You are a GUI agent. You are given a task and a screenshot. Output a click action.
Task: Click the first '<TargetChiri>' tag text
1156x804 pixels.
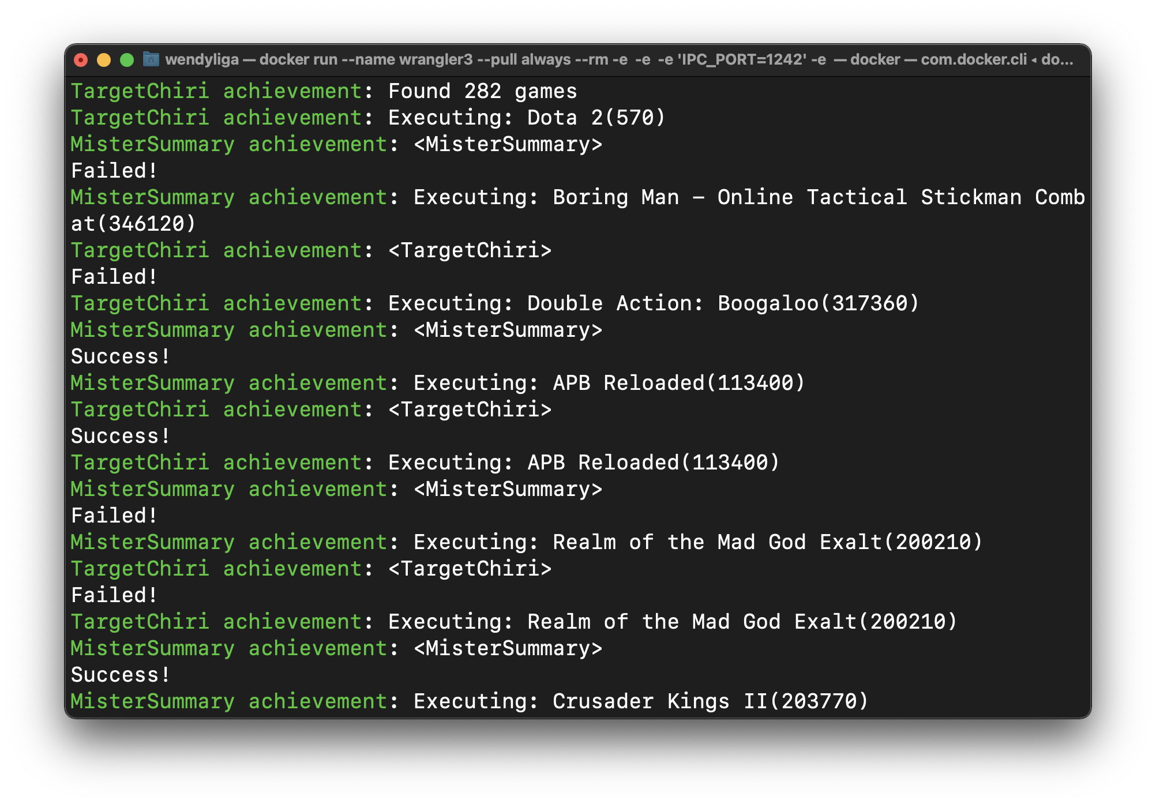[x=470, y=250]
